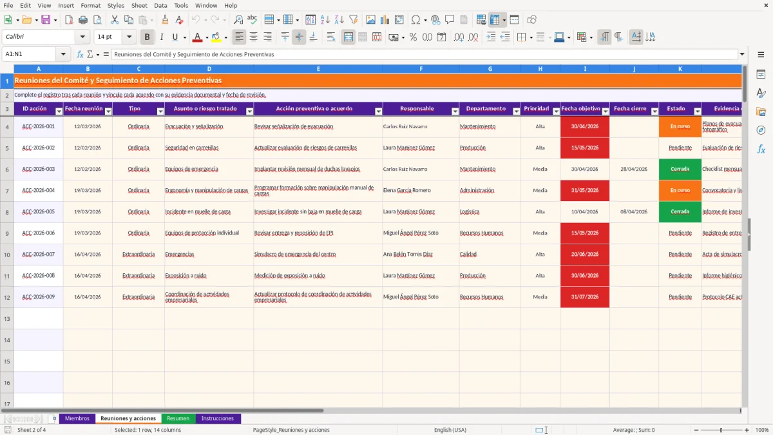
Task: Click the Cut scissors icon
Action: click(114, 20)
